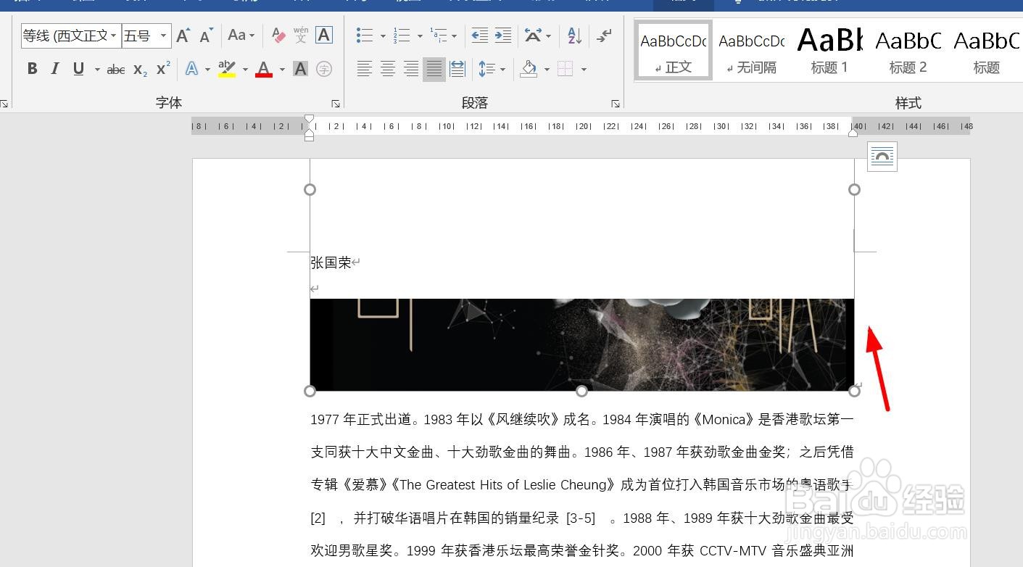Screen dimensions: 1023x567
Task: Click the Increase Font Size icon
Action: pyautogui.click(x=182, y=34)
